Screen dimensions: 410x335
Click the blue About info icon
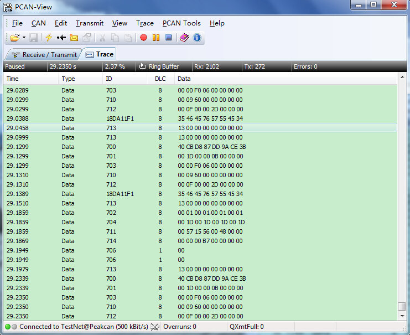(x=197, y=38)
